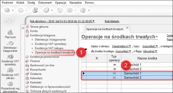
Task: Click the Kartoteki icon in tree
Action: (27, 83)
